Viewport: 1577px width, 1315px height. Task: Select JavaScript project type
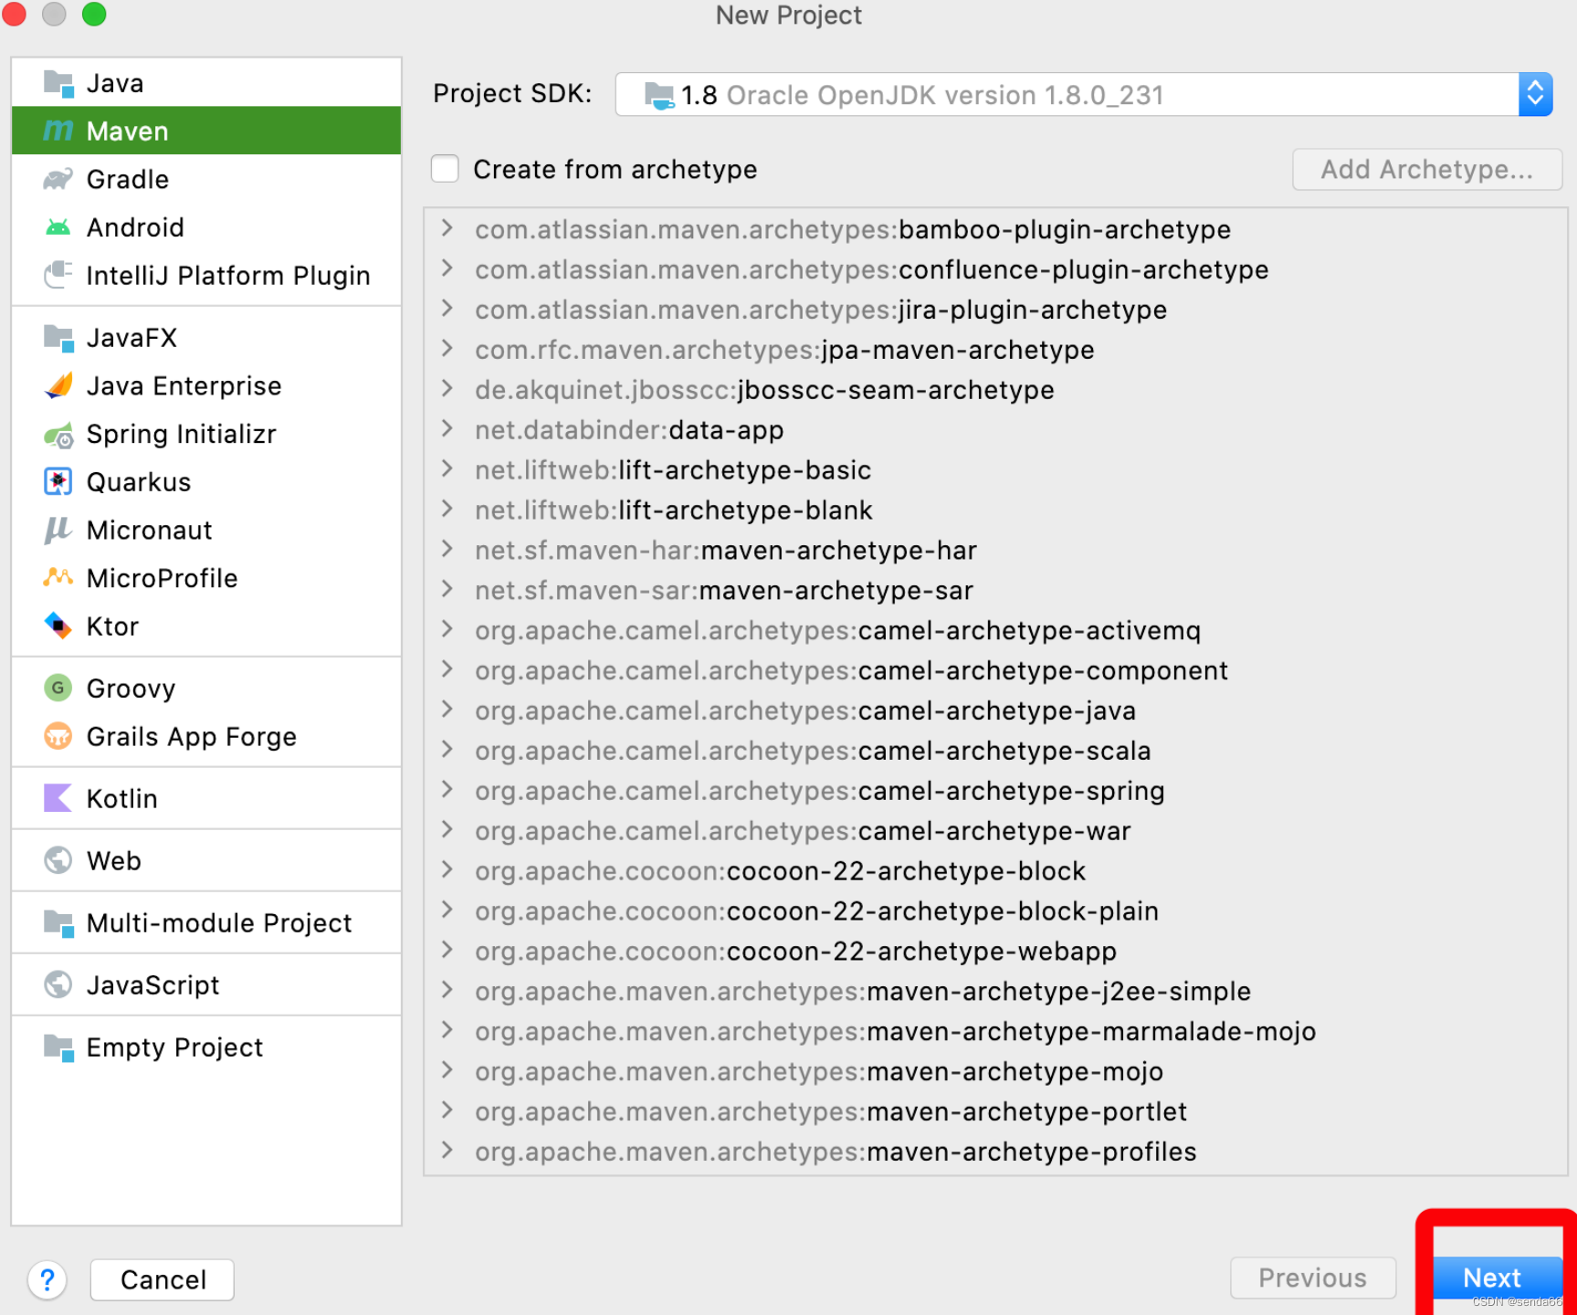point(206,985)
